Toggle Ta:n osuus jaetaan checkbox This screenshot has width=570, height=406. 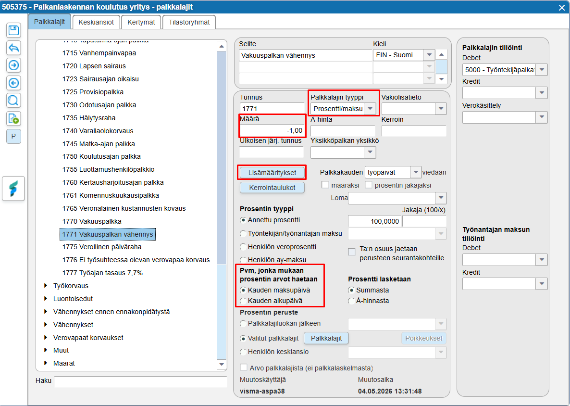351,252
